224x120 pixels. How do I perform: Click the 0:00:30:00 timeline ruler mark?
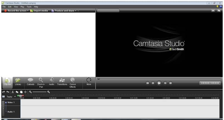69,98
